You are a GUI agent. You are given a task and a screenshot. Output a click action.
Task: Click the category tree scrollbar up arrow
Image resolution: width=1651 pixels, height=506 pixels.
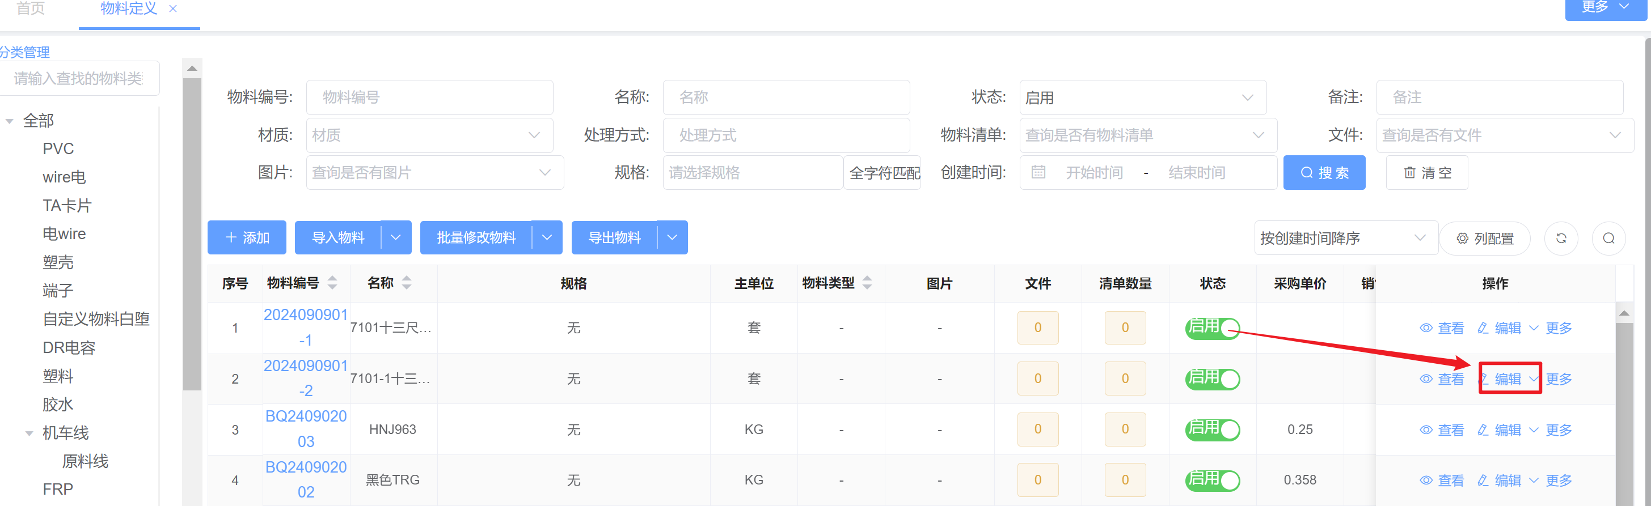192,68
